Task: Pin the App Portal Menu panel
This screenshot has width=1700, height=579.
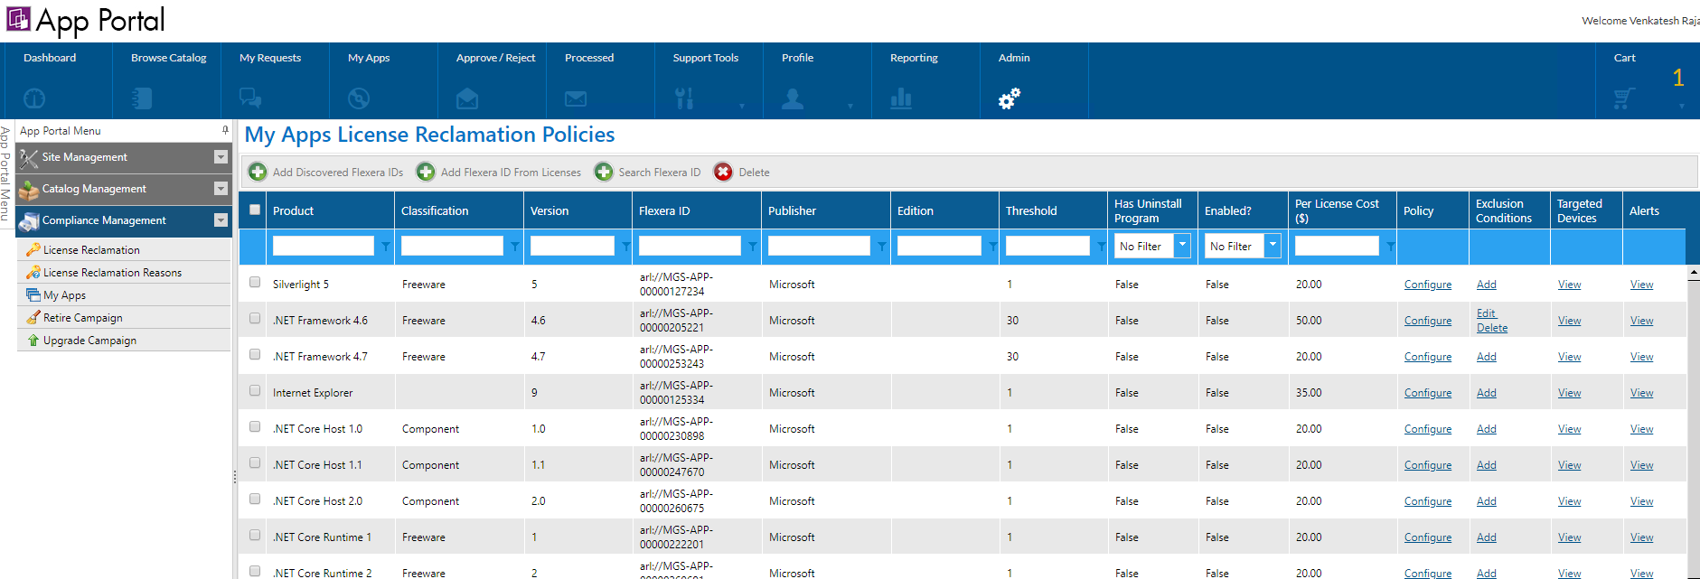Action: point(225,130)
